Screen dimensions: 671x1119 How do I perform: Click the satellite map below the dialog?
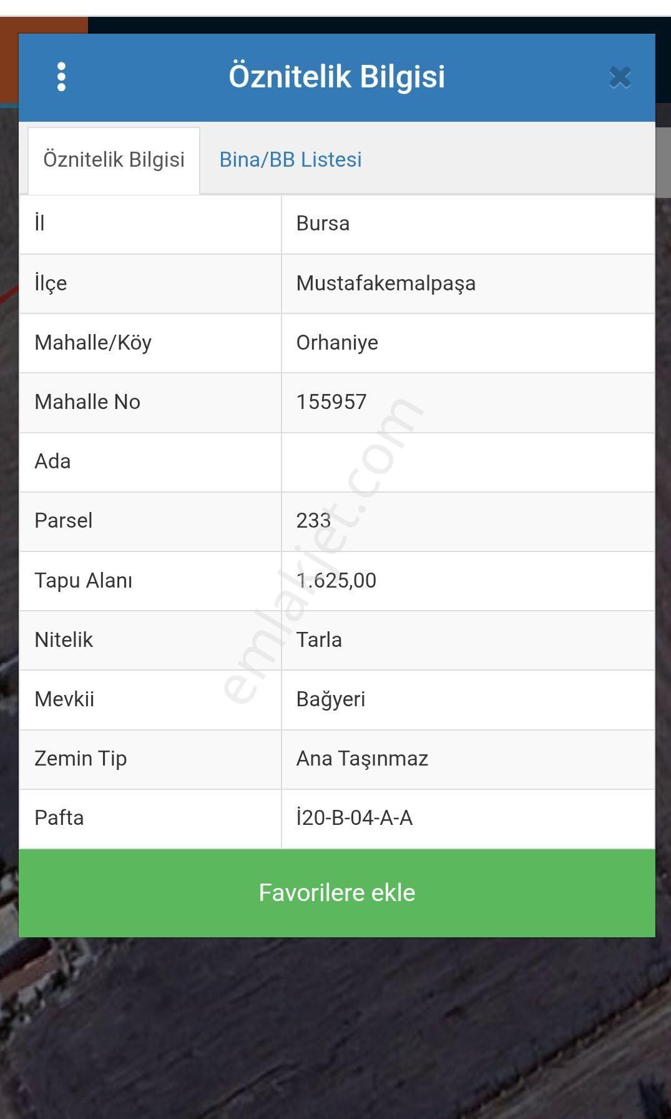(x=337, y=1030)
